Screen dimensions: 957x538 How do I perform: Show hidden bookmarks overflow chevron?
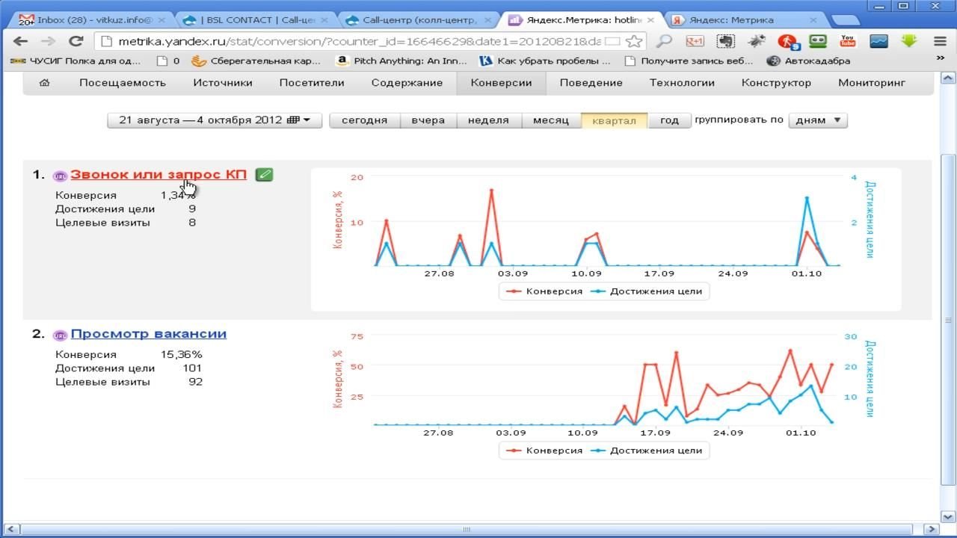point(940,61)
